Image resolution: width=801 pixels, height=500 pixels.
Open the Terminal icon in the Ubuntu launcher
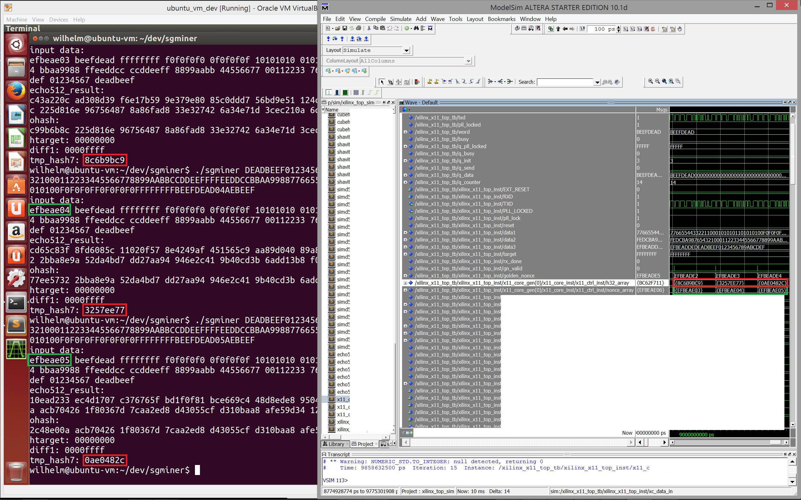16,302
